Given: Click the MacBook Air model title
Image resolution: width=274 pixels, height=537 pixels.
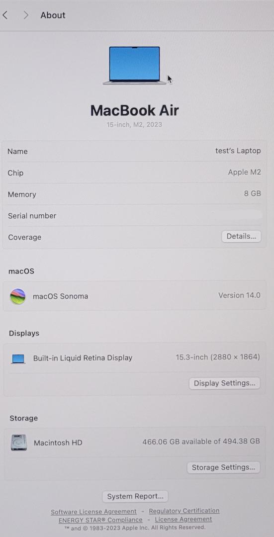Looking at the screenshot, I should point(135,110).
